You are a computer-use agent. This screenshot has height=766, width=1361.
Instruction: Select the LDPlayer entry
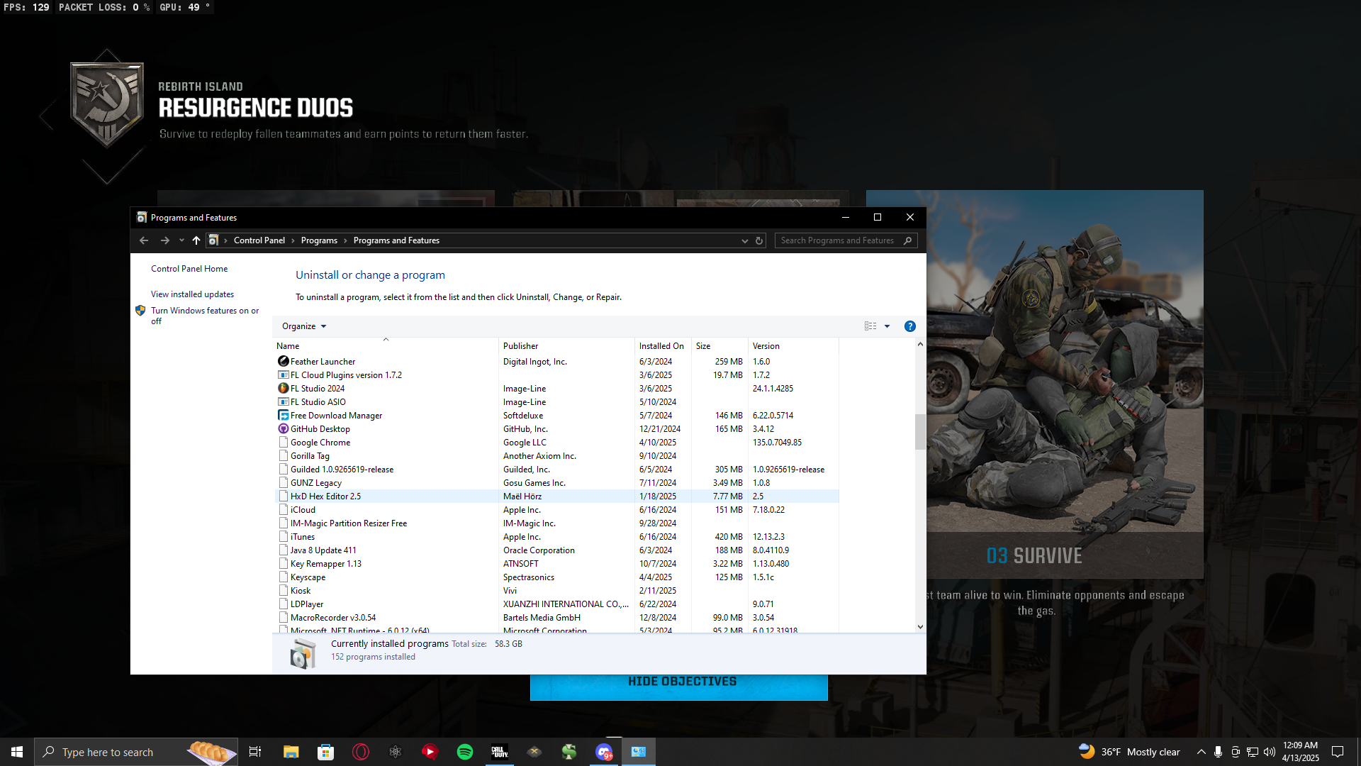[556, 604]
